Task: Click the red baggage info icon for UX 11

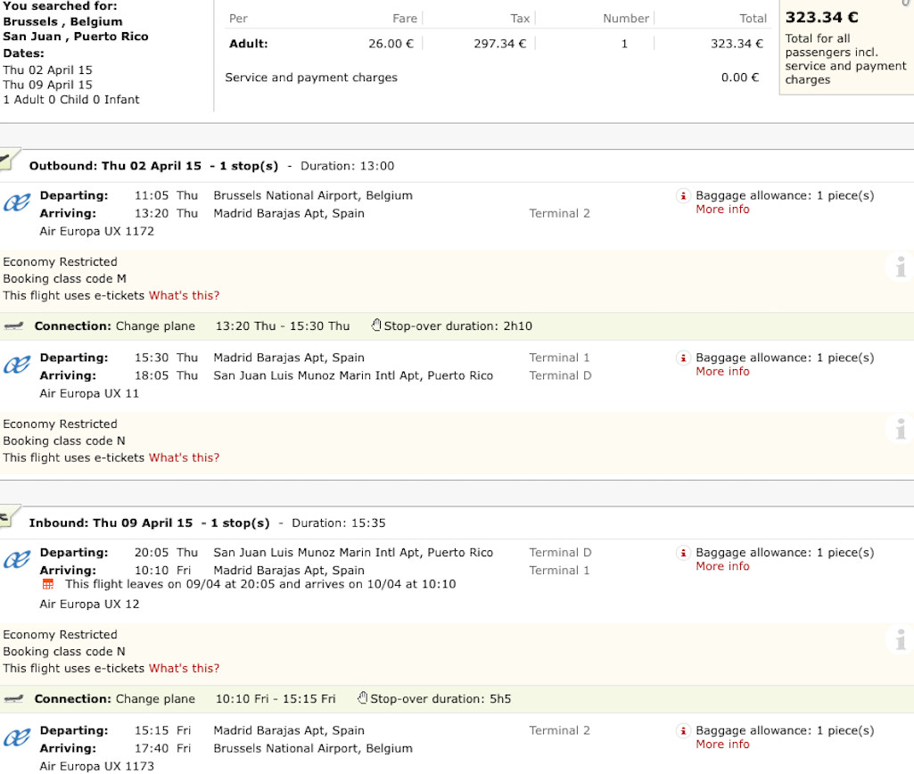Action: (x=683, y=358)
